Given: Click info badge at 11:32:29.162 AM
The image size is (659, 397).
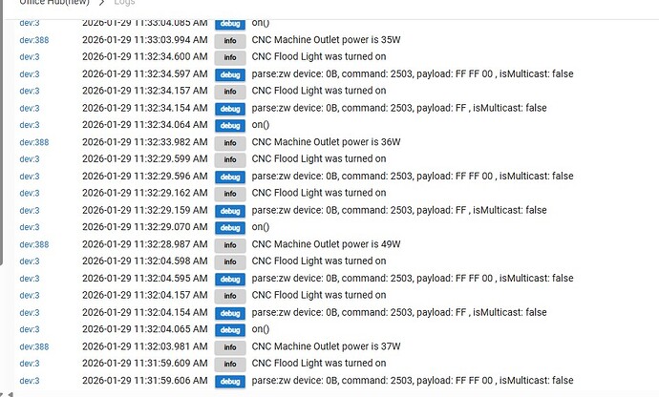Looking at the screenshot, I should 230,194.
